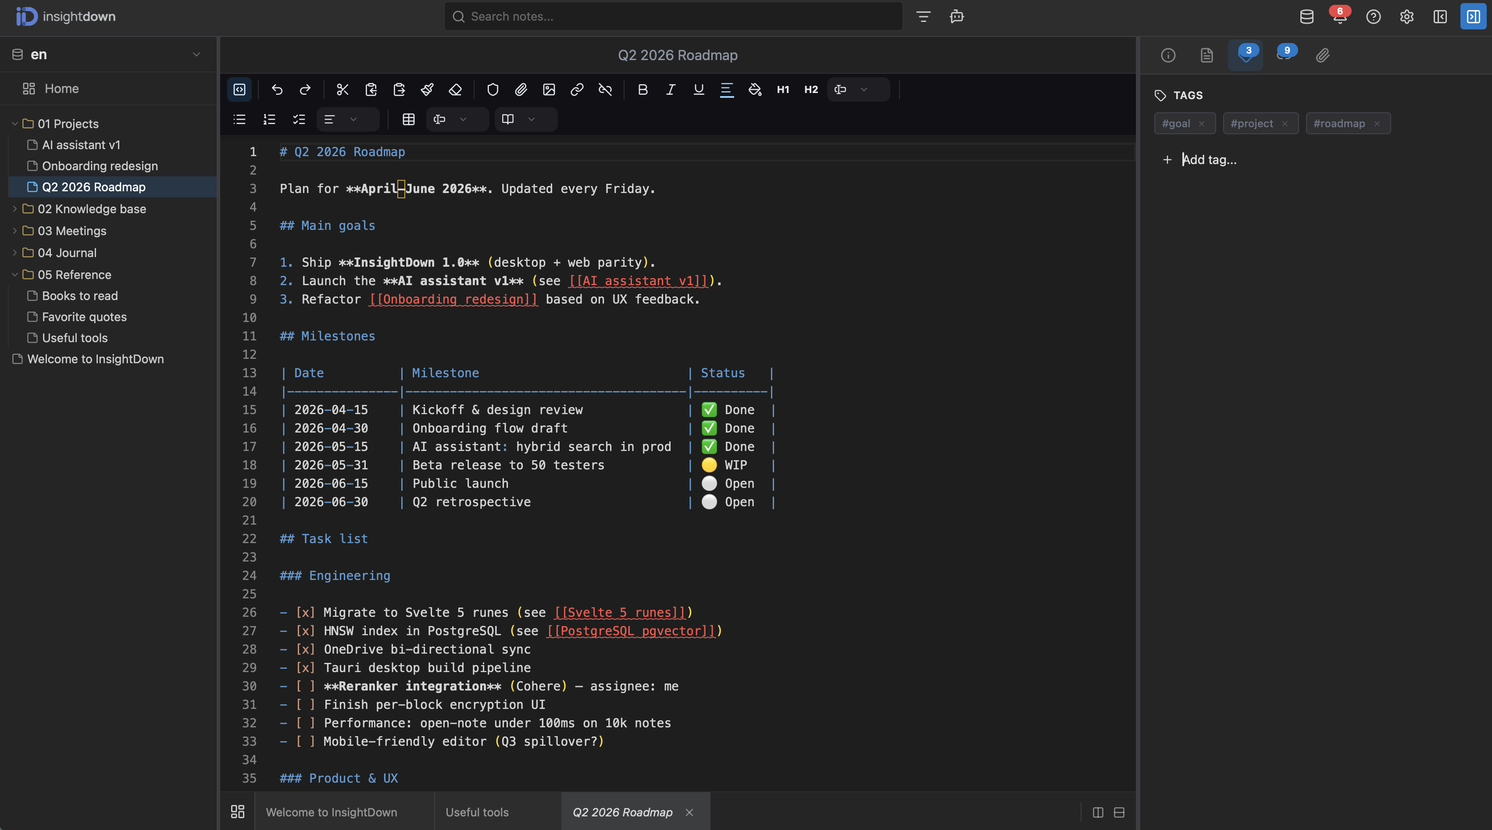Open the book view mode dropdown
This screenshot has width=1492, height=830.
(526, 119)
